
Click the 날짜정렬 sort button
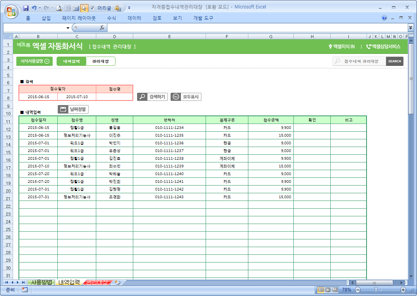coord(73,109)
